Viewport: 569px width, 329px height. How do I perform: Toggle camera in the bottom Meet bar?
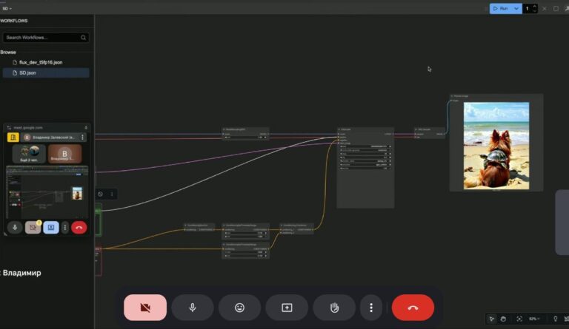pos(145,308)
